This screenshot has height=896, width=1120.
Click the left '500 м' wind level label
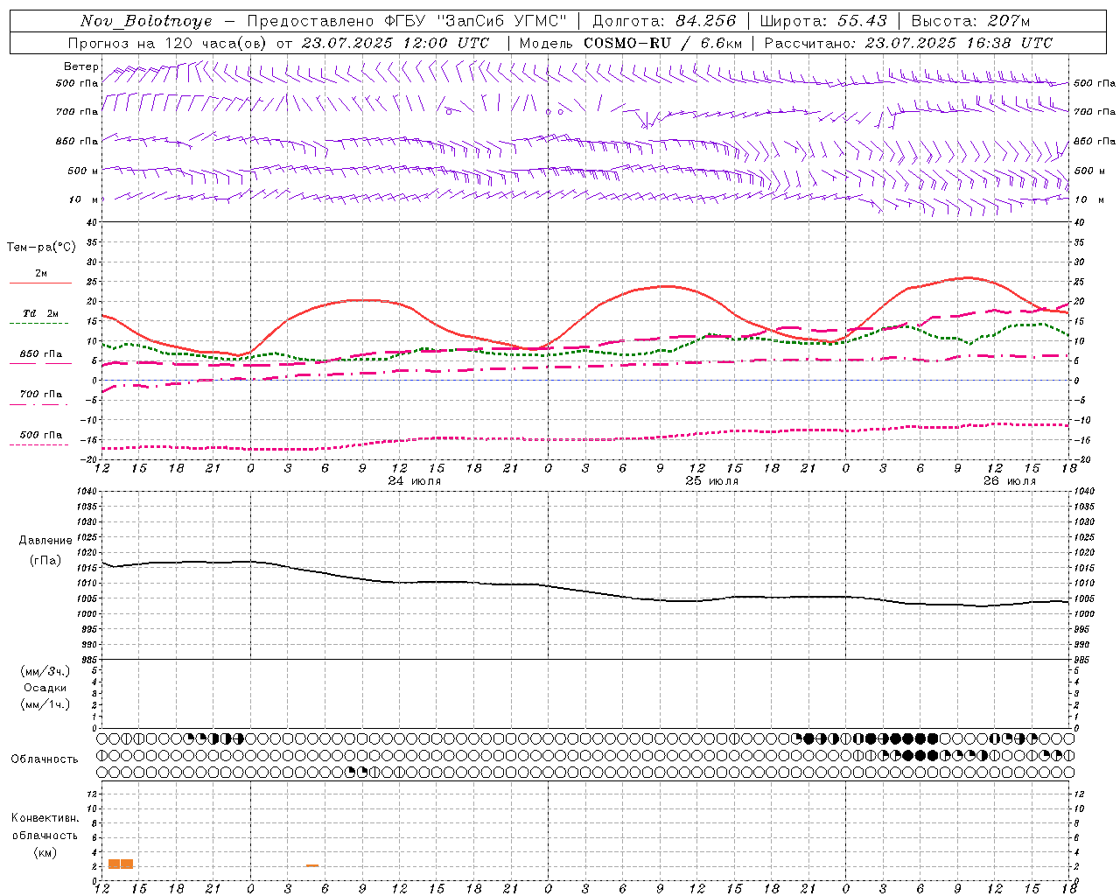pos(83,171)
